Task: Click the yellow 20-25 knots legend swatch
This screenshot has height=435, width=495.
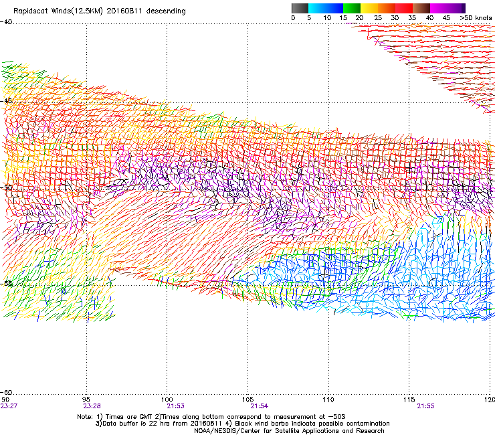Action: (369, 8)
